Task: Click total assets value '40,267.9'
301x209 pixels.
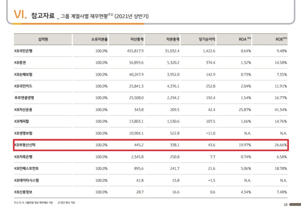Action: pos(136,74)
